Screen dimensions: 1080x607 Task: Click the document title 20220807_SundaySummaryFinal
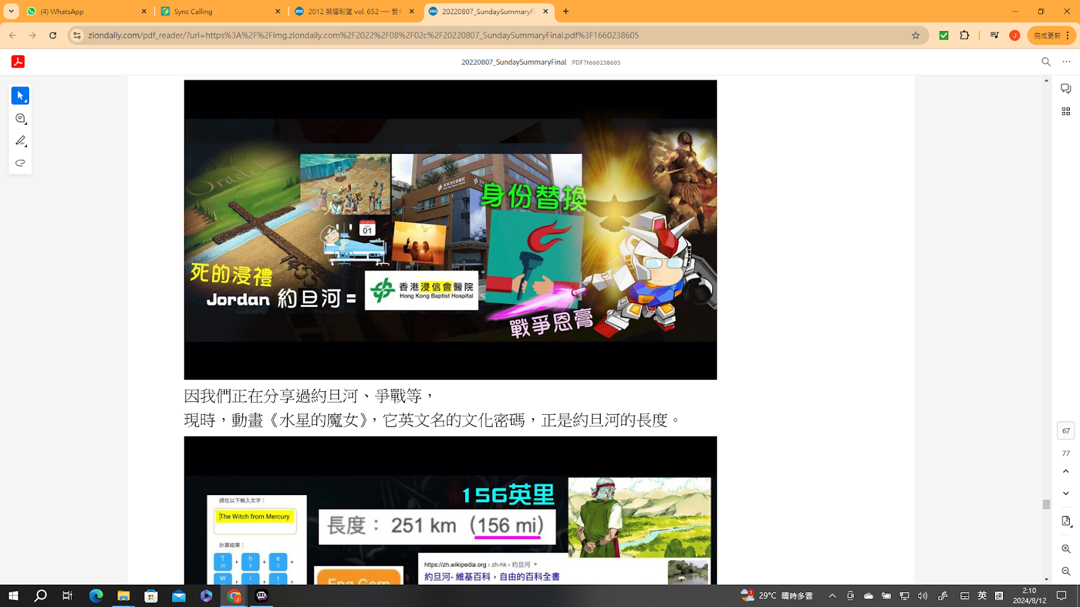click(x=514, y=62)
